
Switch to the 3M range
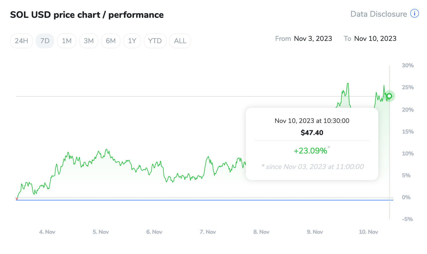tap(89, 41)
